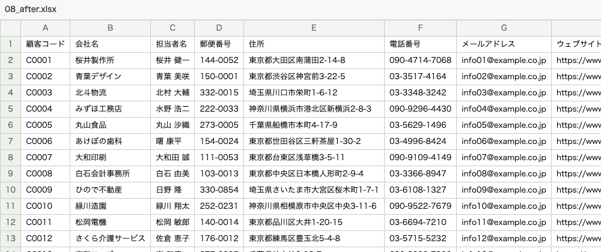Select company cell 白石会計事務所
Viewport: 601px width, 252px height.
111,174
